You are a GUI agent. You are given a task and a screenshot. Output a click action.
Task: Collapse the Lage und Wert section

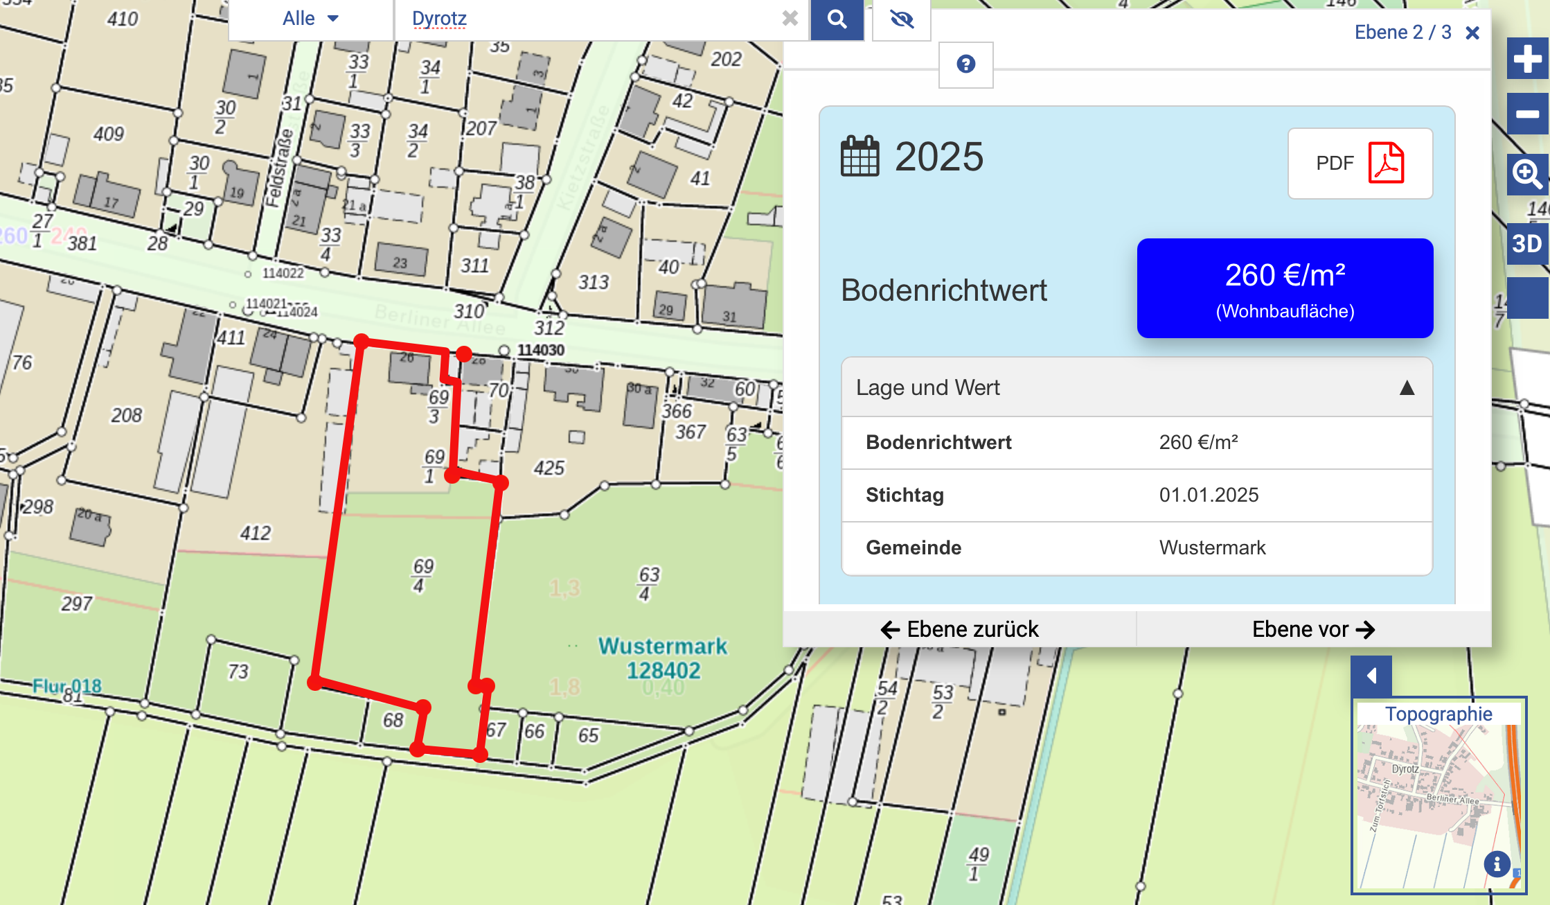tap(1406, 387)
